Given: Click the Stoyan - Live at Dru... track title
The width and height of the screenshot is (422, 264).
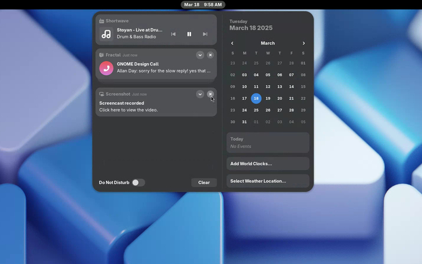Looking at the screenshot, I should tap(139, 30).
